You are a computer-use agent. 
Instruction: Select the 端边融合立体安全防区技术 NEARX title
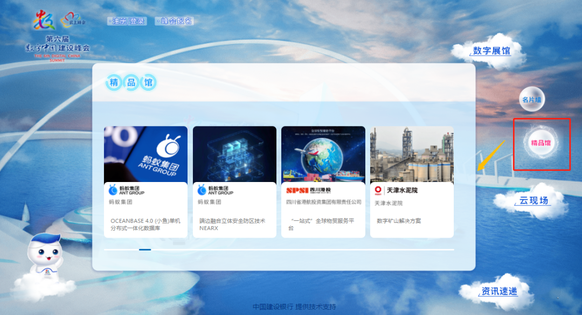point(232,225)
